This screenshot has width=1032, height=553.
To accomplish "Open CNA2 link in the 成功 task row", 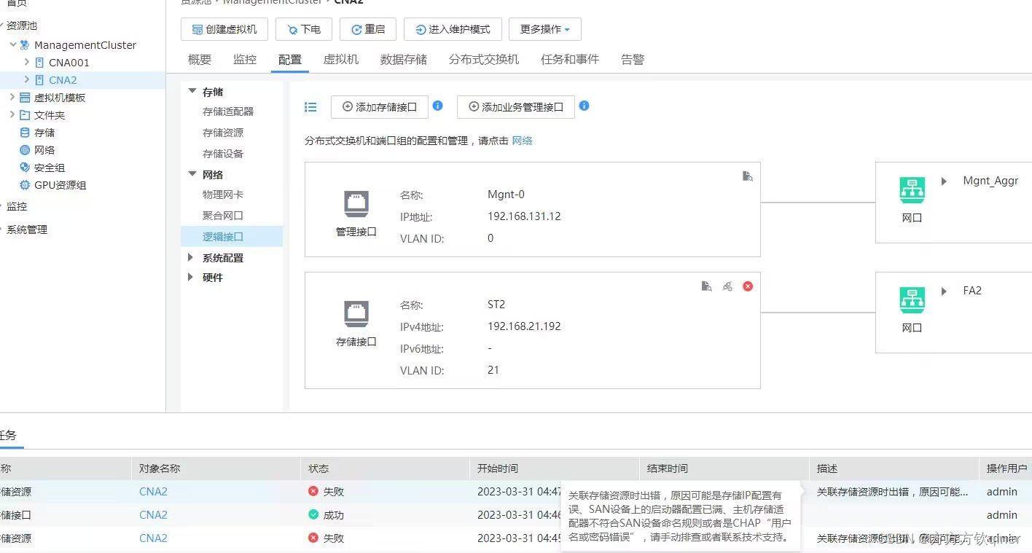I will (x=153, y=515).
